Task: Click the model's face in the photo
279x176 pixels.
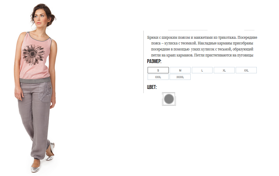Action: (x=40, y=18)
